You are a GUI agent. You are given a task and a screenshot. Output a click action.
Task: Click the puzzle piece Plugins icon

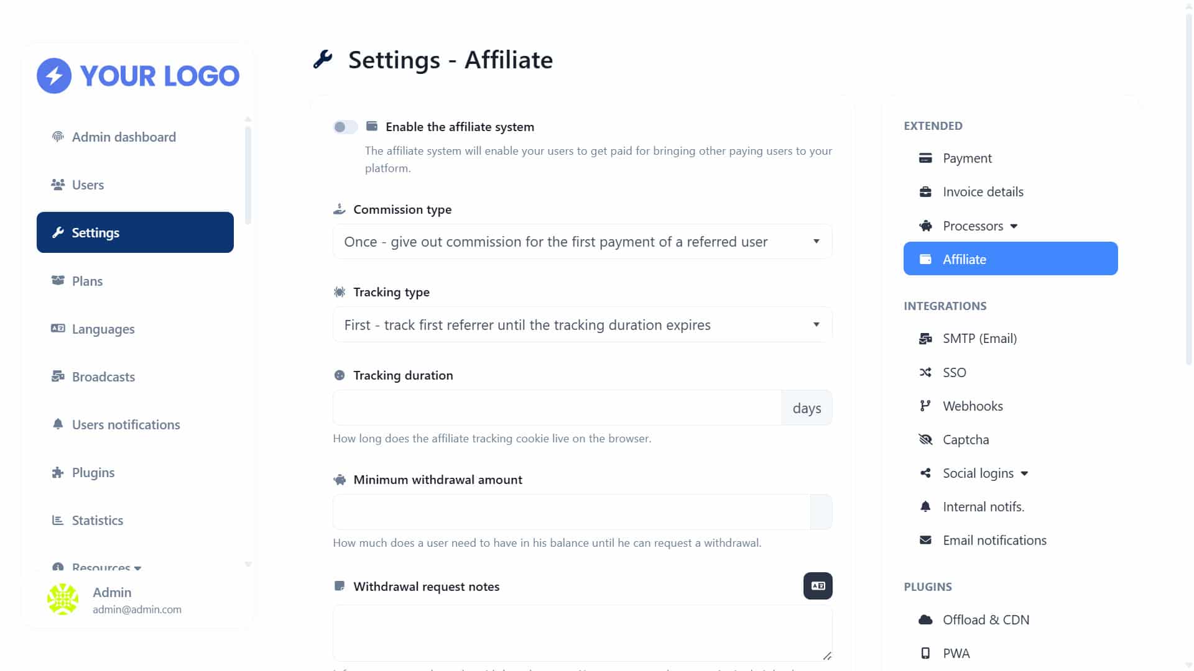pyautogui.click(x=58, y=472)
